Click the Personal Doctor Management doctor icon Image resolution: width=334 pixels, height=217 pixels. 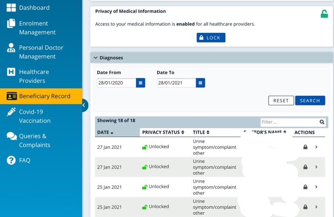pyautogui.click(x=11, y=48)
